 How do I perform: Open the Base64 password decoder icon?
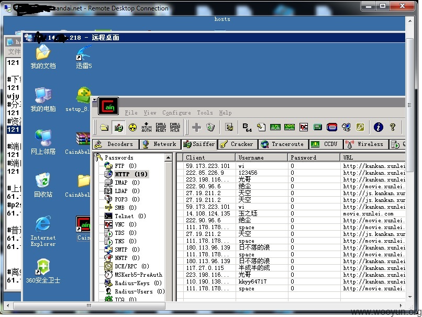(247, 127)
